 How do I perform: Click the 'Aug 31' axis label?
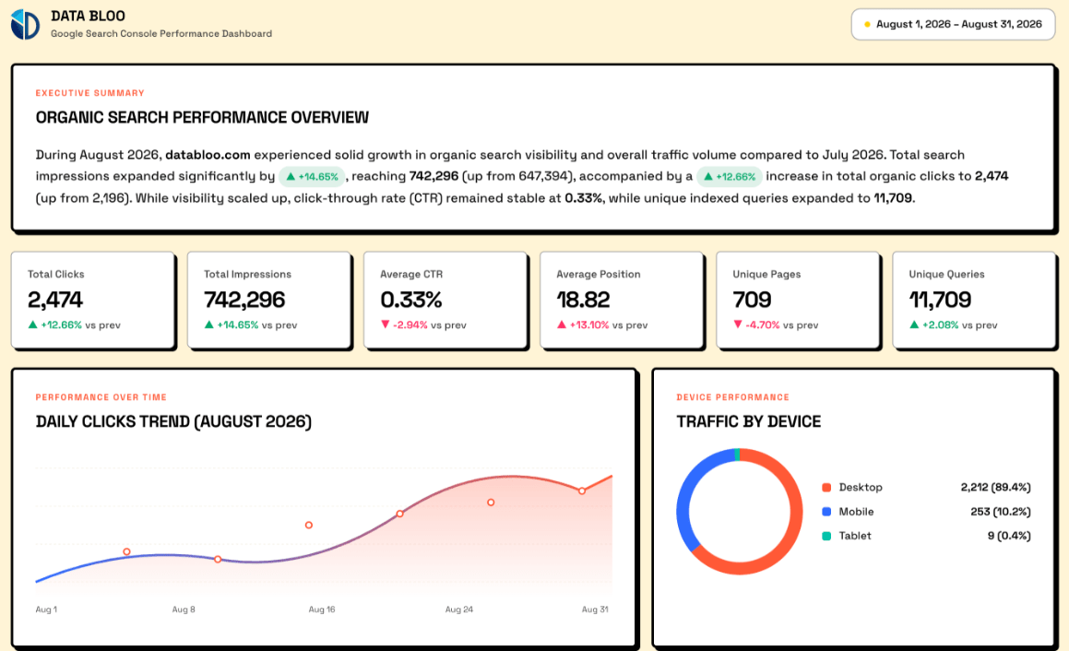tap(595, 610)
